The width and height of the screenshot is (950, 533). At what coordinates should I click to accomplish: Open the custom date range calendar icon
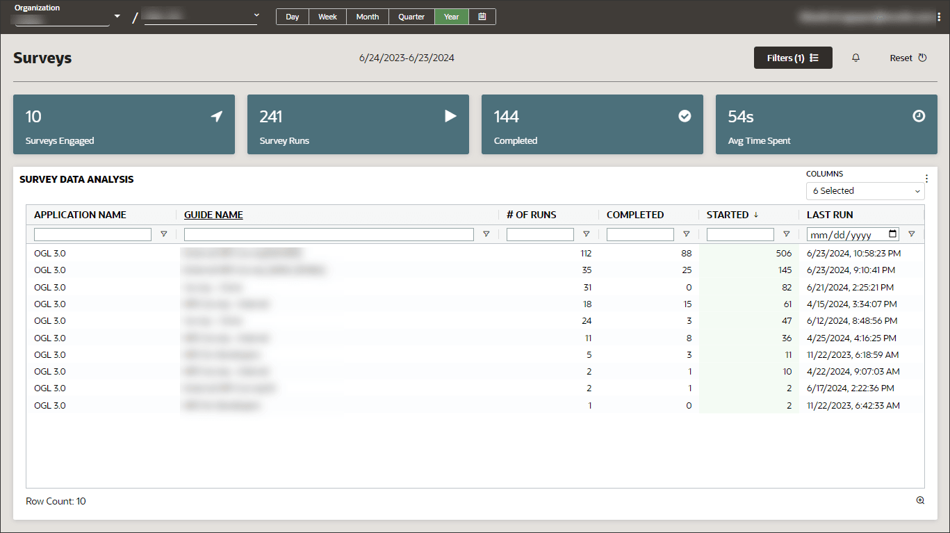coord(482,16)
